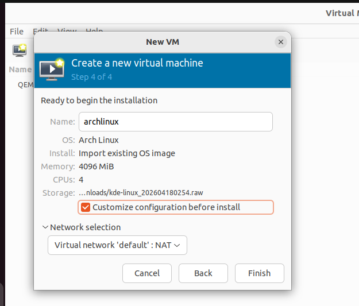Viewport: 359px width, 306px height.
Task: Collapse the Network selection section
Action: [45, 227]
